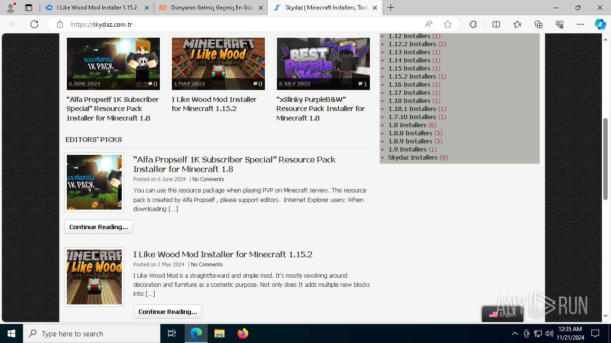Switch to I Like Wood Mod Installer tab

[x=96, y=8]
